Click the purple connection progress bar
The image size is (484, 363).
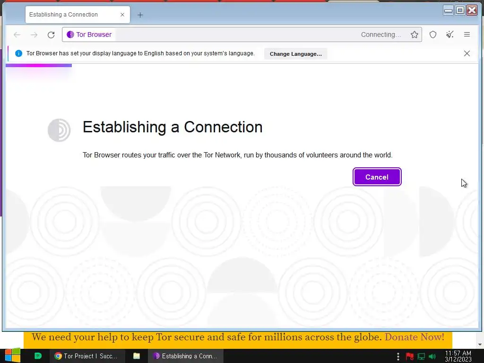coord(39,65)
